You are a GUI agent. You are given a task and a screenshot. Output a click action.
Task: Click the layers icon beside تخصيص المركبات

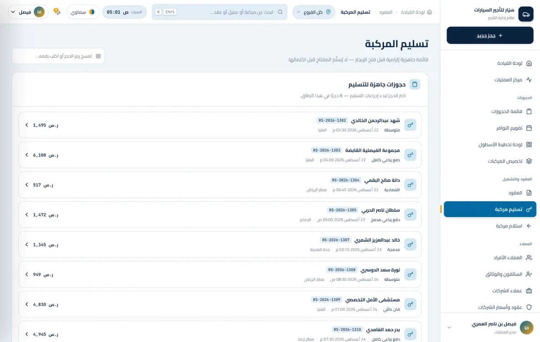[x=529, y=161]
